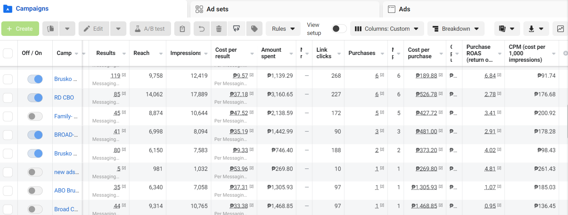Switch to the Ads tab
This screenshot has height=215, width=568.
[404, 9]
